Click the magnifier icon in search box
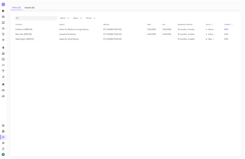 [x=17, y=18]
